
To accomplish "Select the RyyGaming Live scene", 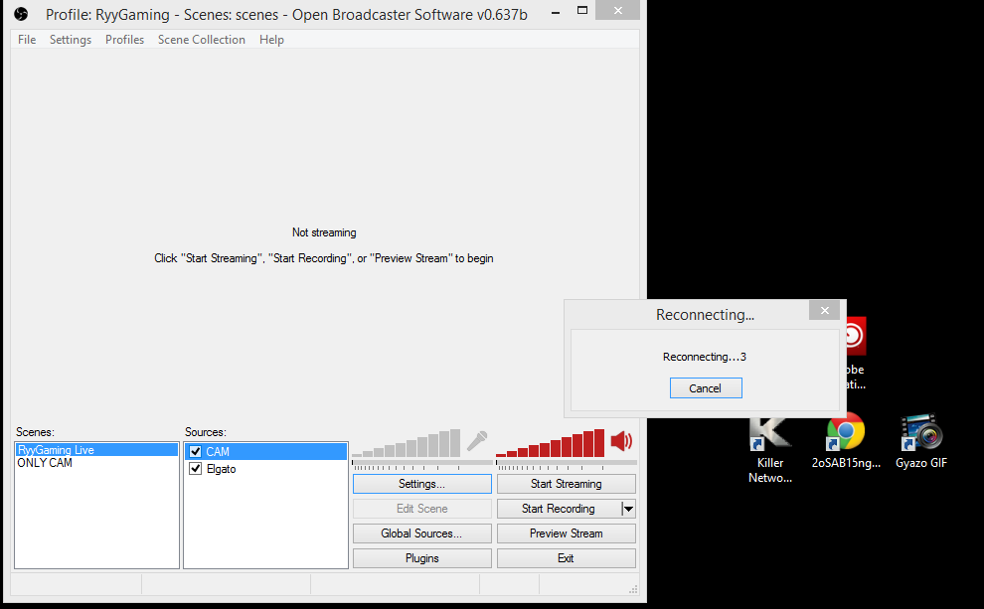I will click(x=96, y=450).
